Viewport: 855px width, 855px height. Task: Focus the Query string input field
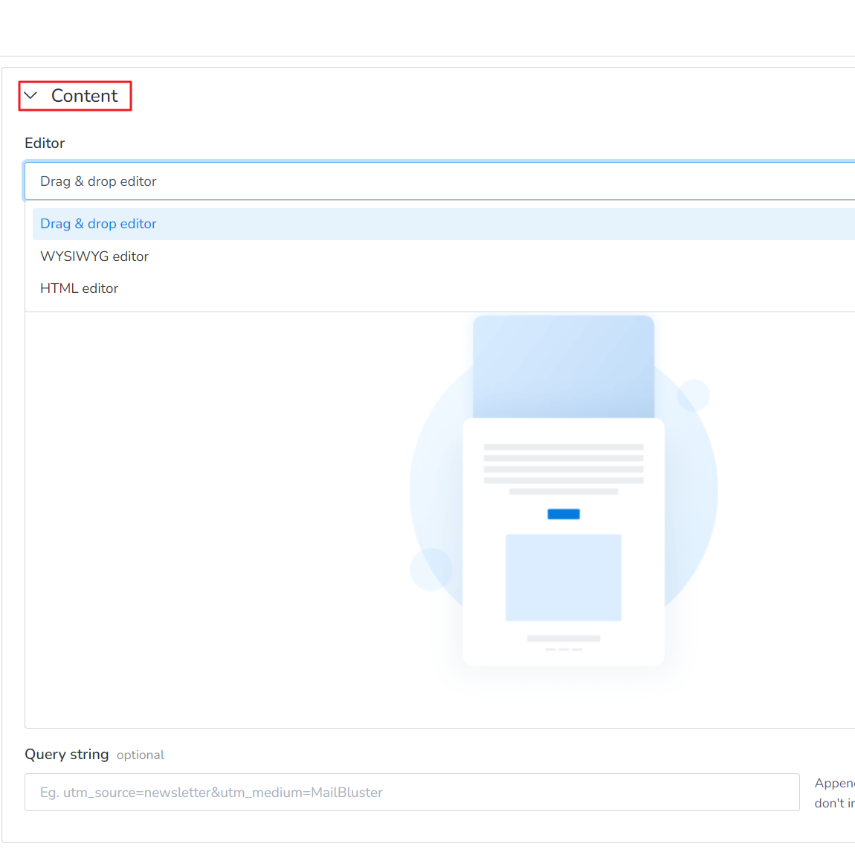[x=412, y=792]
